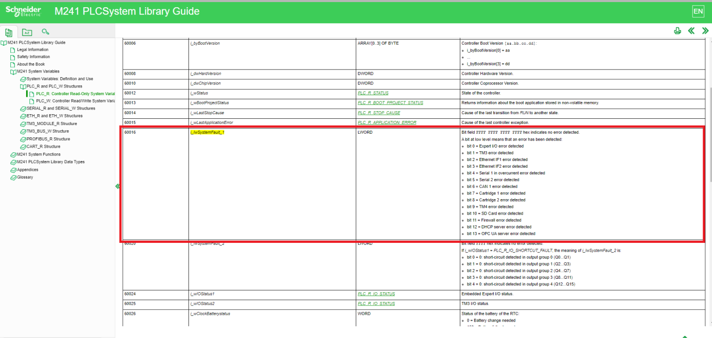Click the page vertical scrollbar
The width and height of the screenshot is (712, 338).
pyautogui.click(x=710, y=134)
